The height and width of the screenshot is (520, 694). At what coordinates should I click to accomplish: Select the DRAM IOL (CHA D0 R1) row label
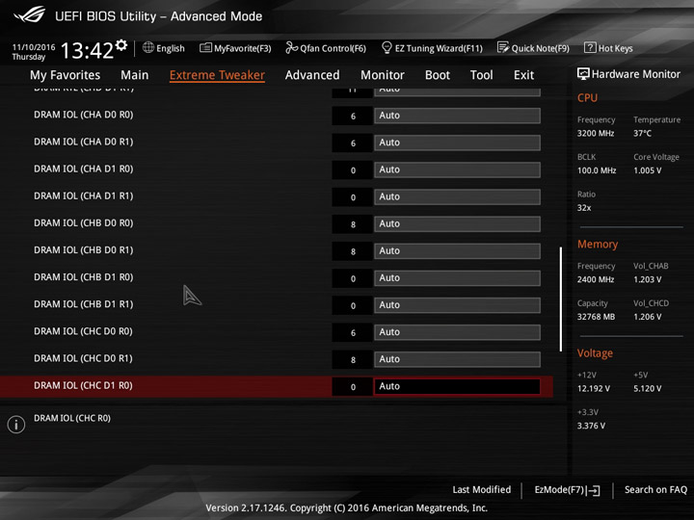coord(83,142)
